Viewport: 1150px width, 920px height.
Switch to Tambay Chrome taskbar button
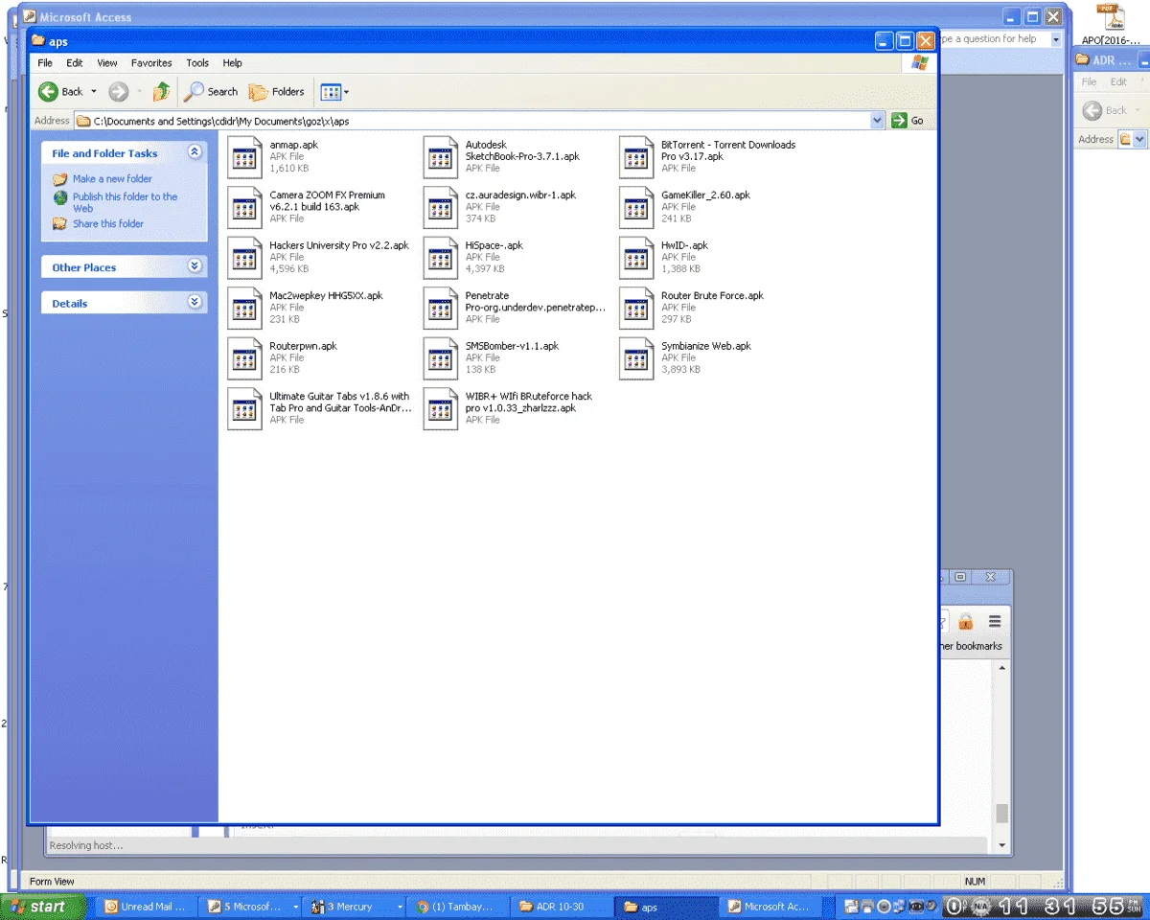458,907
